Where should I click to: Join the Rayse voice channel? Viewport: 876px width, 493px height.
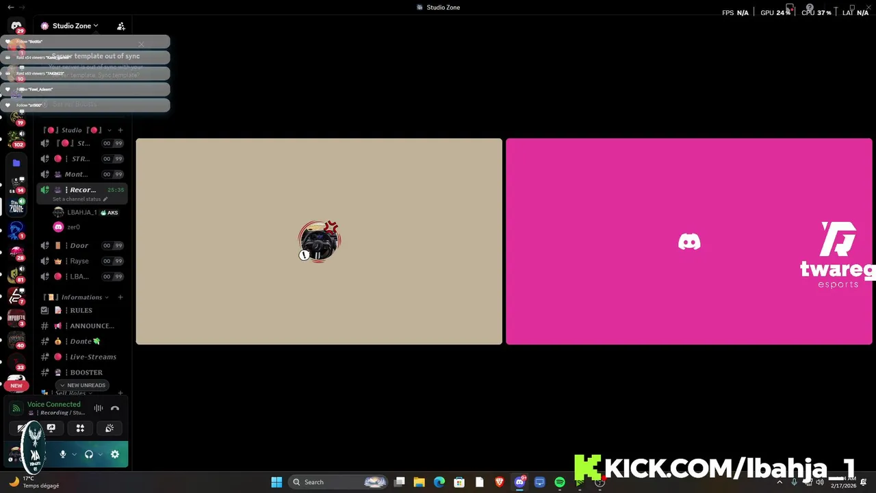click(82, 261)
